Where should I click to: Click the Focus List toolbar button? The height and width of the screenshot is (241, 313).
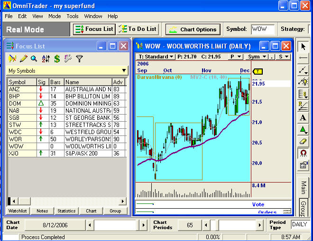(x=94, y=29)
